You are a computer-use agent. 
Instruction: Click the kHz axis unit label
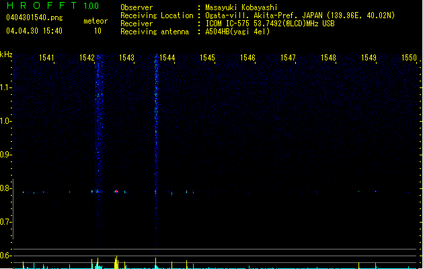click(x=6, y=54)
